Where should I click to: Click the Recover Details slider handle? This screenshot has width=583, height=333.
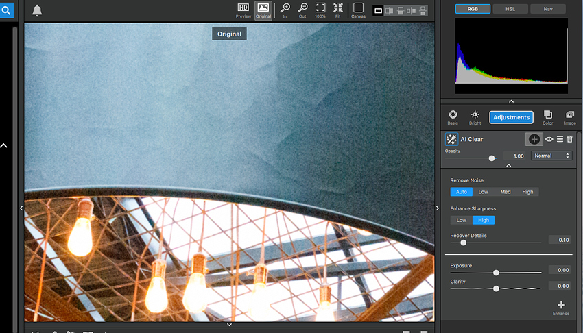[464, 242]
